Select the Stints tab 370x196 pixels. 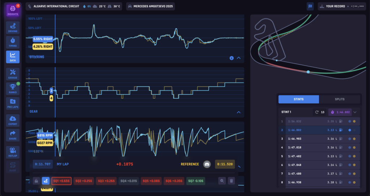298,99
